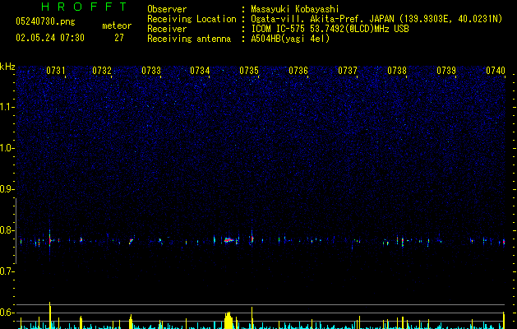Click the 1.0 kHz axis tick label

(x=7, y=148)
